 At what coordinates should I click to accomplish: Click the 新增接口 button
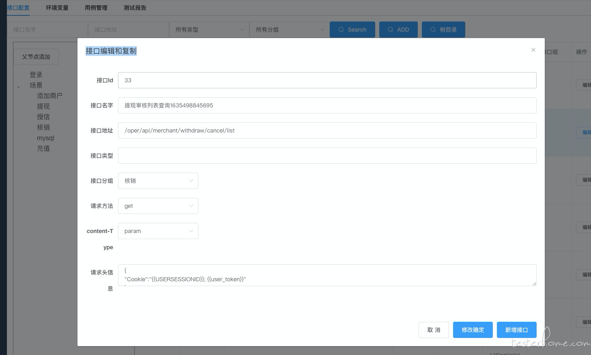[x=516, y=330]
